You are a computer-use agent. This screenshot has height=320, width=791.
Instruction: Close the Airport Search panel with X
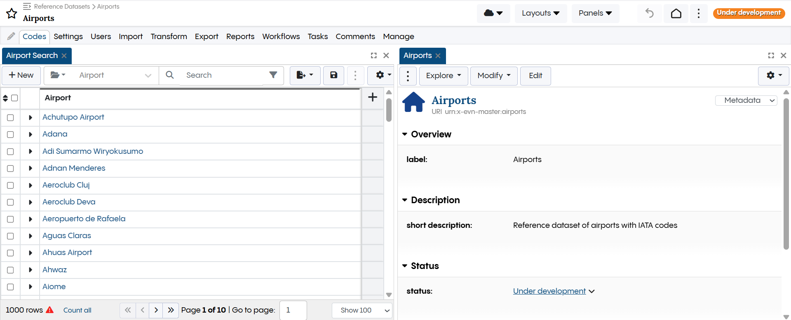point(386,56)
